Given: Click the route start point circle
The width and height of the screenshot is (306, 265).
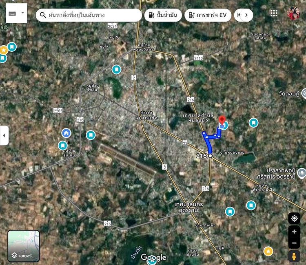Looking at the screenshot, I should coord(210,156).
